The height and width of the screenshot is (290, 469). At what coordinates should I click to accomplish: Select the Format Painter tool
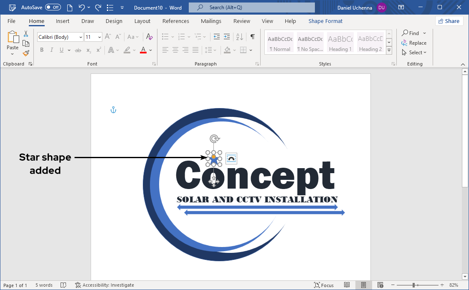coord(25,53)
